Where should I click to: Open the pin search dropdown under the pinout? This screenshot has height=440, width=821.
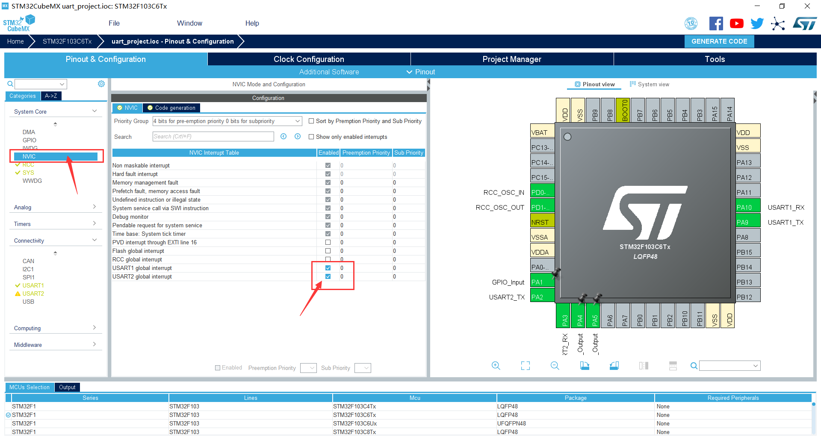point(730,366)
